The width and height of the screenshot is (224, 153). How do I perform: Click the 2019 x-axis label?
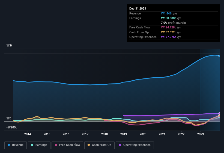(124, 134)
